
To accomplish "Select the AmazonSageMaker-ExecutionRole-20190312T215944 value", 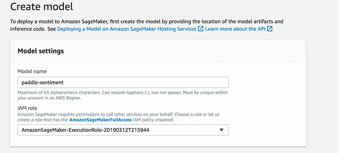I will tap(86, 130).
